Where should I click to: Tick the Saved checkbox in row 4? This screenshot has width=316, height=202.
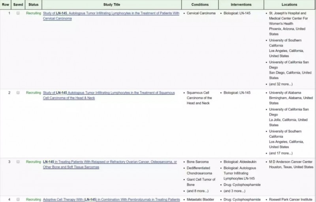[x=18, y=199]
